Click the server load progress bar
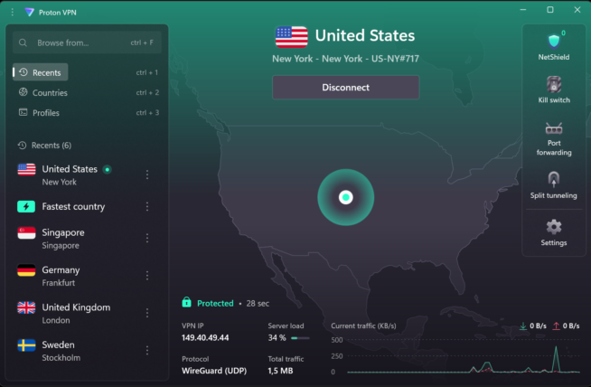 (x=300, y=338)
